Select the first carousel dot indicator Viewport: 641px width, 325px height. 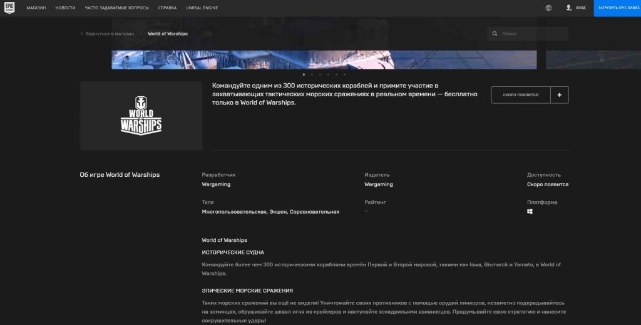pos(304,74)
